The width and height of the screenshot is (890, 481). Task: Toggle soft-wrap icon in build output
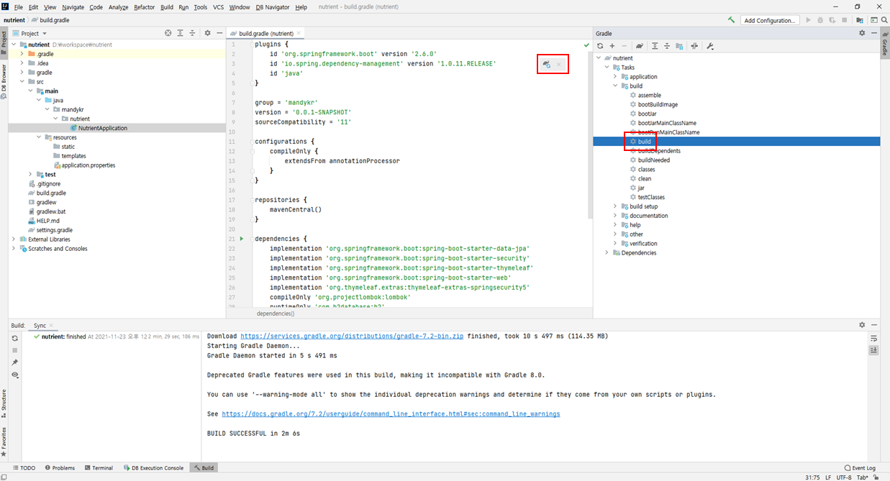coord(873,338)
